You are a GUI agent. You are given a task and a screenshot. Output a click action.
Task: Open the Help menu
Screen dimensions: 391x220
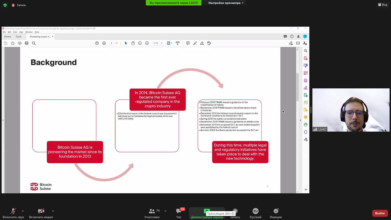37,32
